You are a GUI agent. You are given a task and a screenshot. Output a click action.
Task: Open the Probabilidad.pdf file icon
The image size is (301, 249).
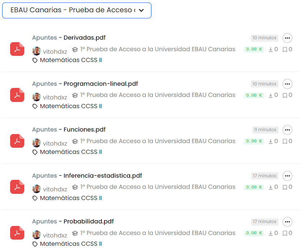[17, 233]
